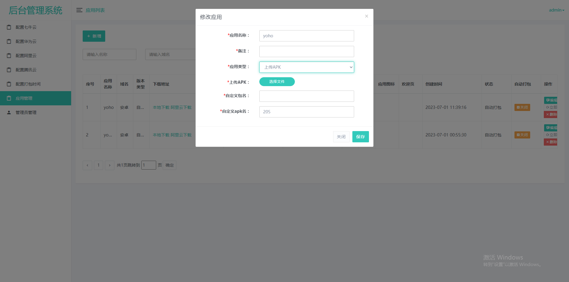Image resolution: width=569 pixels, height=282 pixels.
Task: Click the 立即 button in row 2
Action: 551,135
